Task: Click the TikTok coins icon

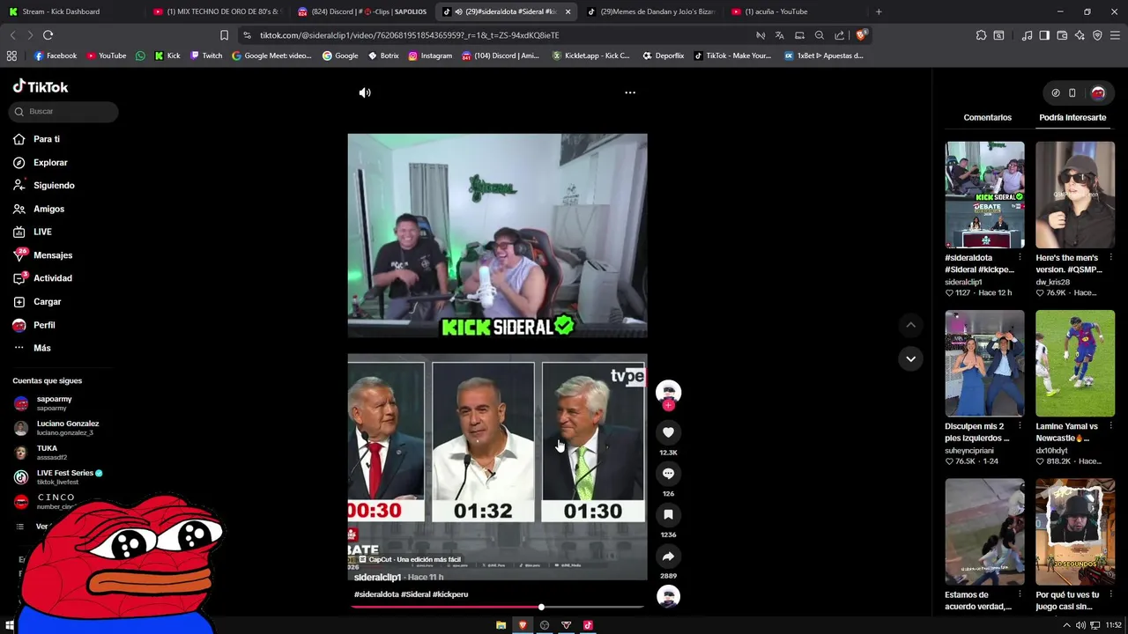Action: (x=1056, y=92)
